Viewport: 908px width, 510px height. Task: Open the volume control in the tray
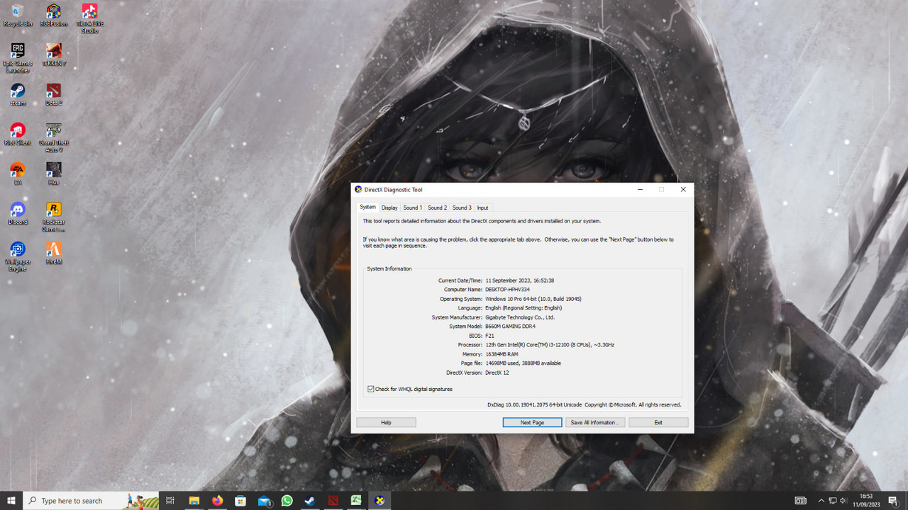843,501
